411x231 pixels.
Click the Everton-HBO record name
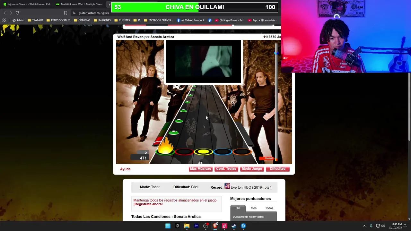point(241,187)
